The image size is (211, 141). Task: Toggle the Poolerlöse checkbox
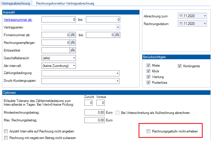coord(148,83)
